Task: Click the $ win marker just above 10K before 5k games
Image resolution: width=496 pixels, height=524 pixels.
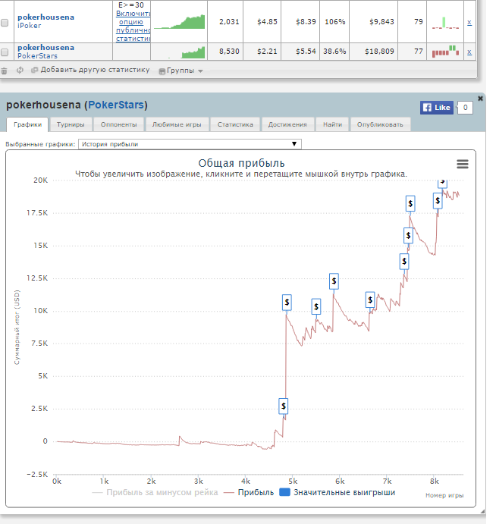Action: tap(287, 303)
